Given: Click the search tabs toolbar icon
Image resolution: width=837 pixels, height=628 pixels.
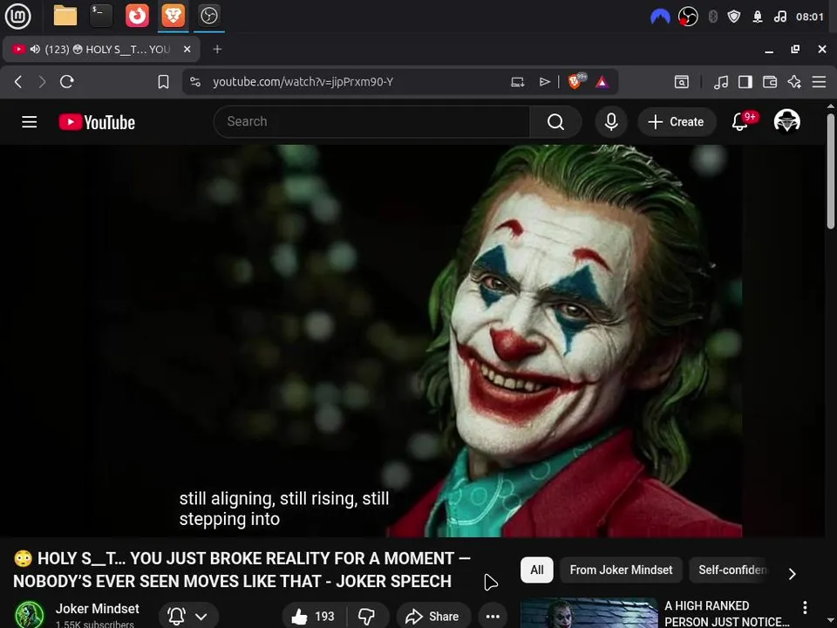Looking at the screenshot, I should pos(682,82).
